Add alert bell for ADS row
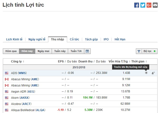 [153, 73]
